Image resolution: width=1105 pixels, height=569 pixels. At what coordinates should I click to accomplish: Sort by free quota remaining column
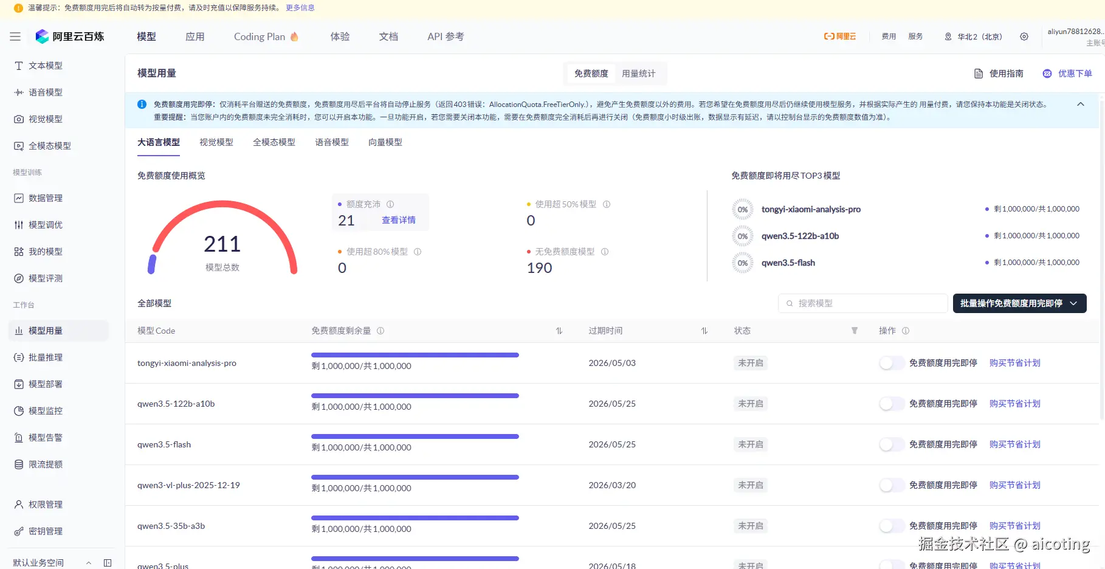[x=559, y=331]
